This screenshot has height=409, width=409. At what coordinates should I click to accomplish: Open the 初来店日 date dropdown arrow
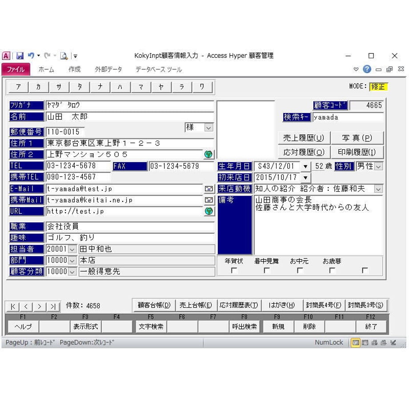click(x=305, y=178)
